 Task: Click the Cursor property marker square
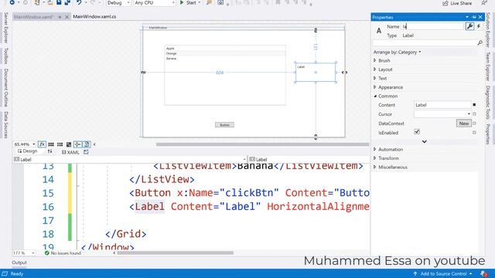[474, 114]
